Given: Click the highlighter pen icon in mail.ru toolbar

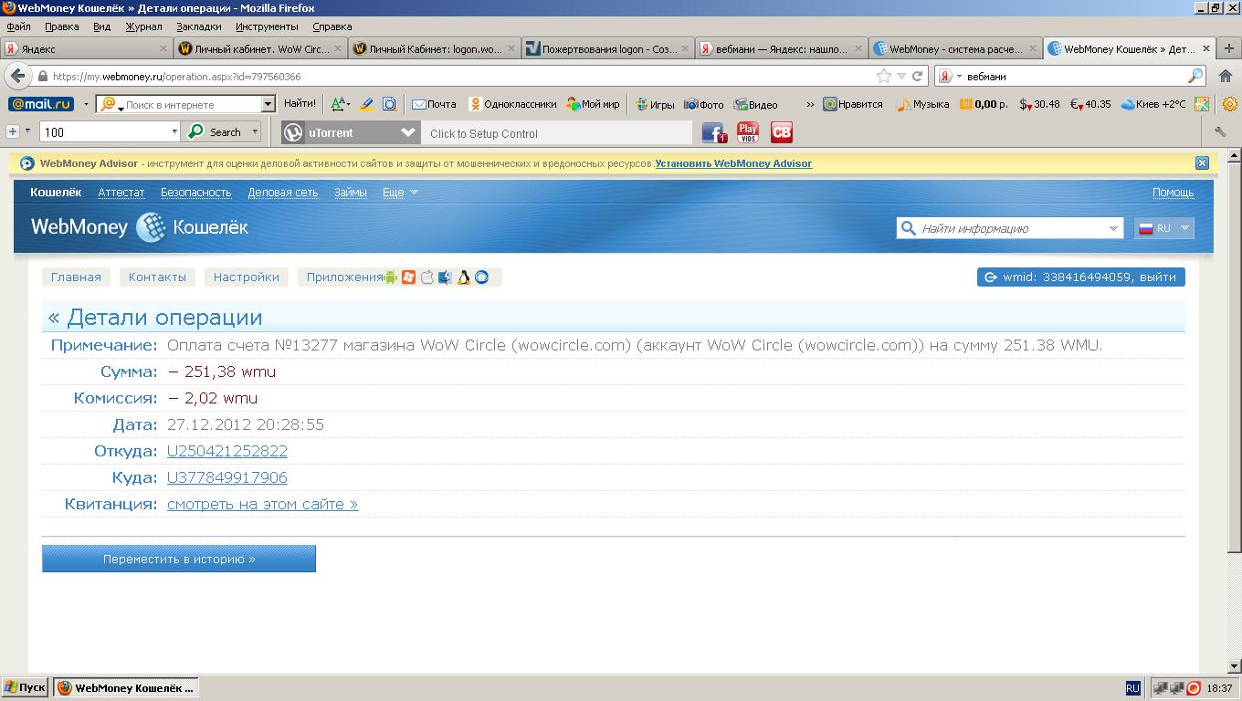Looking at the screenshot, I should pos(366,104).
